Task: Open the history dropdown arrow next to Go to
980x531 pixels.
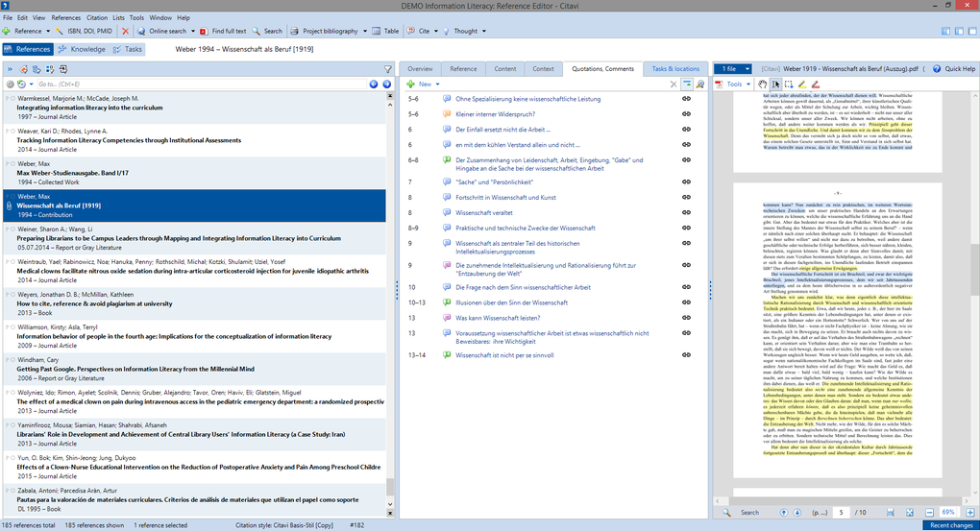Action: coord(32,84)
